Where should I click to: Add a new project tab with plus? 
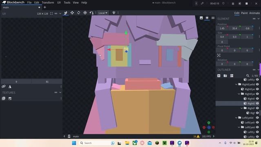coord(44,7)
